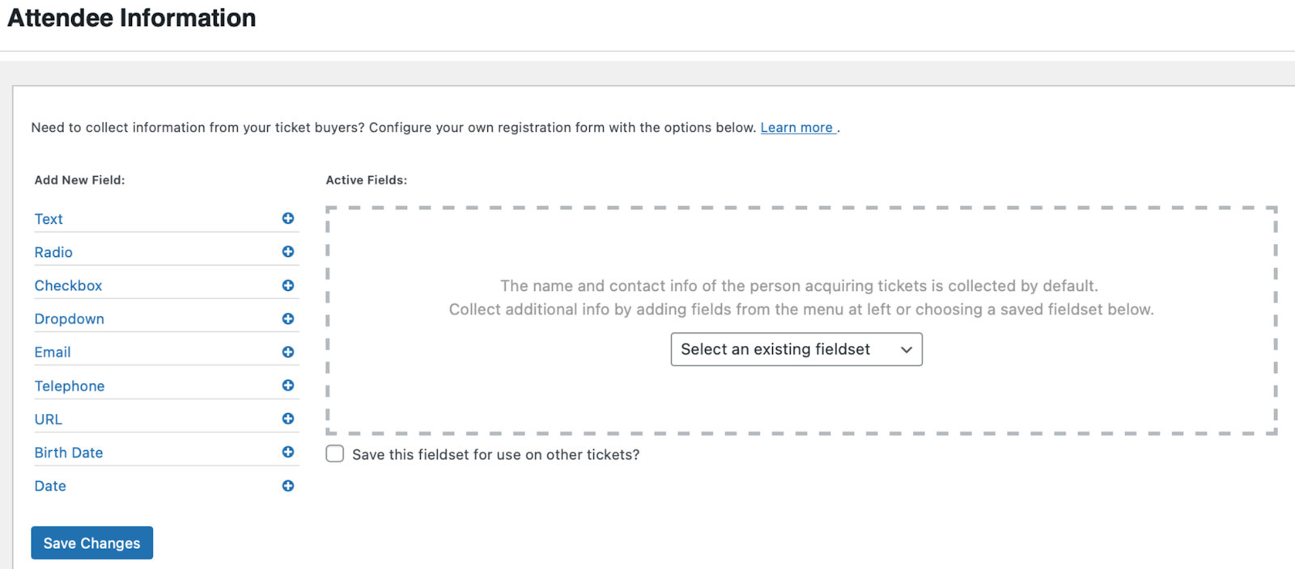This screenshot has height=569, width=1295.
Task: Click the Dropdown field type link
Action: [69, 319]
